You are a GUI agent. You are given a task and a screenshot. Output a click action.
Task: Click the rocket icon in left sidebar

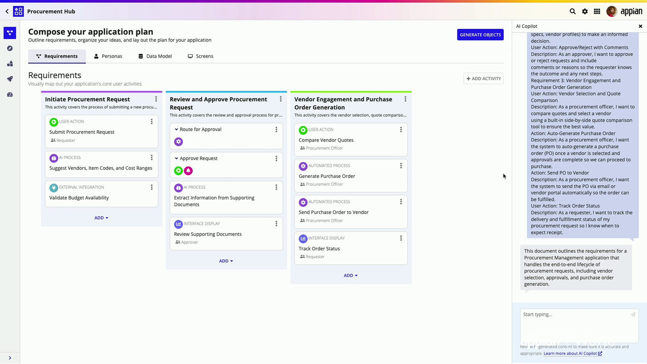pos(10,79)
